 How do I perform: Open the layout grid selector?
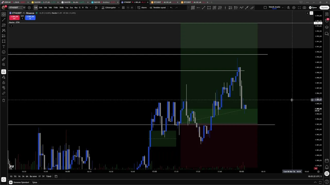123,7
